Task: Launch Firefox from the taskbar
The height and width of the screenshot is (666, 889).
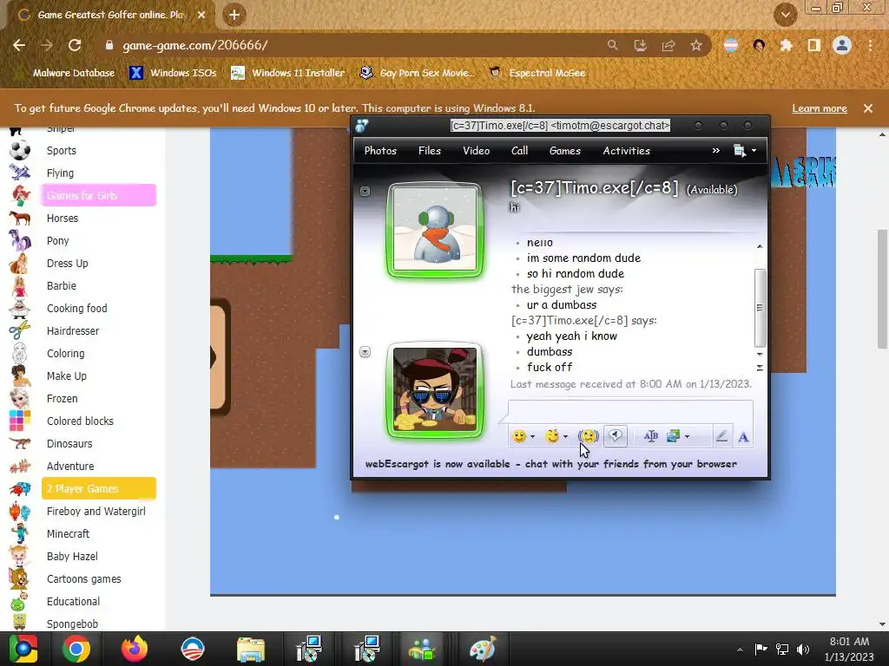Action: (135, 649)
